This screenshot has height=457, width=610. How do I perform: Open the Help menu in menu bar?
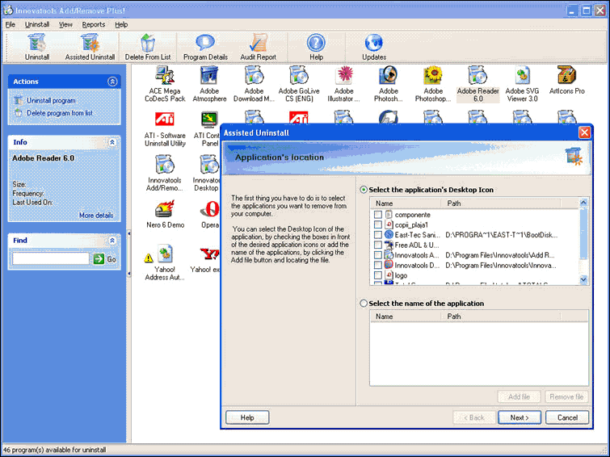click(x=121, y=24)
